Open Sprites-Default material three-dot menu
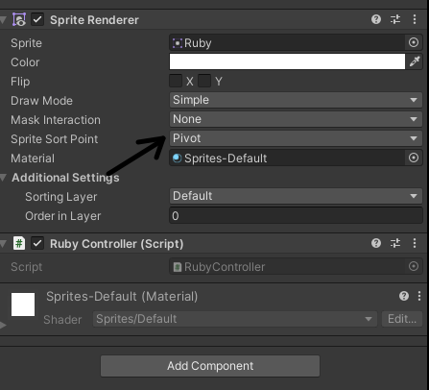The image size is (429, 390). pos(419,296)
